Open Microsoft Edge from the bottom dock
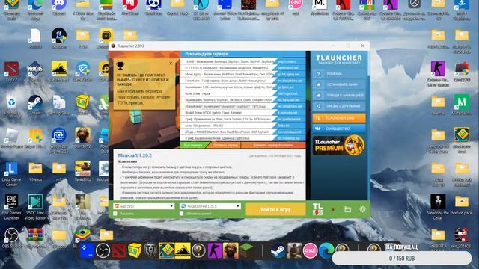This screenshot has width=479, height=269. point(326,251)
